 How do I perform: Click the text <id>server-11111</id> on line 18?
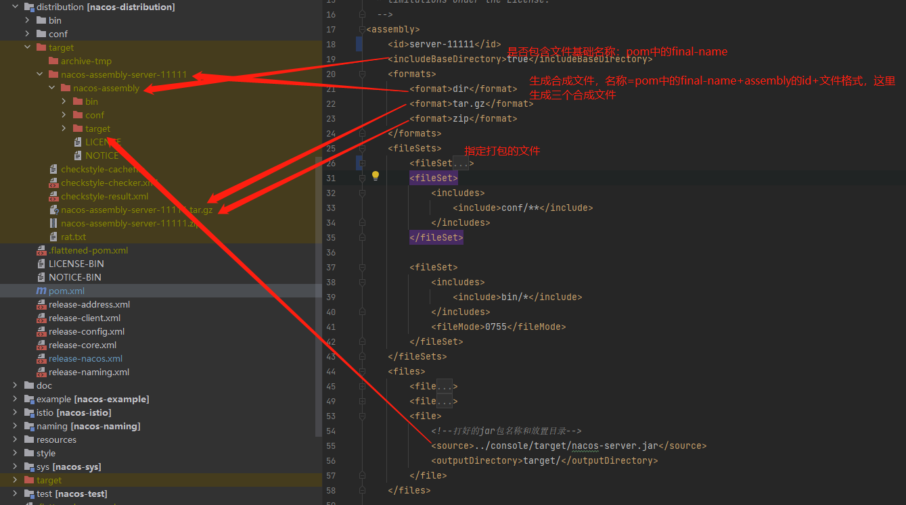coord(444,44)
